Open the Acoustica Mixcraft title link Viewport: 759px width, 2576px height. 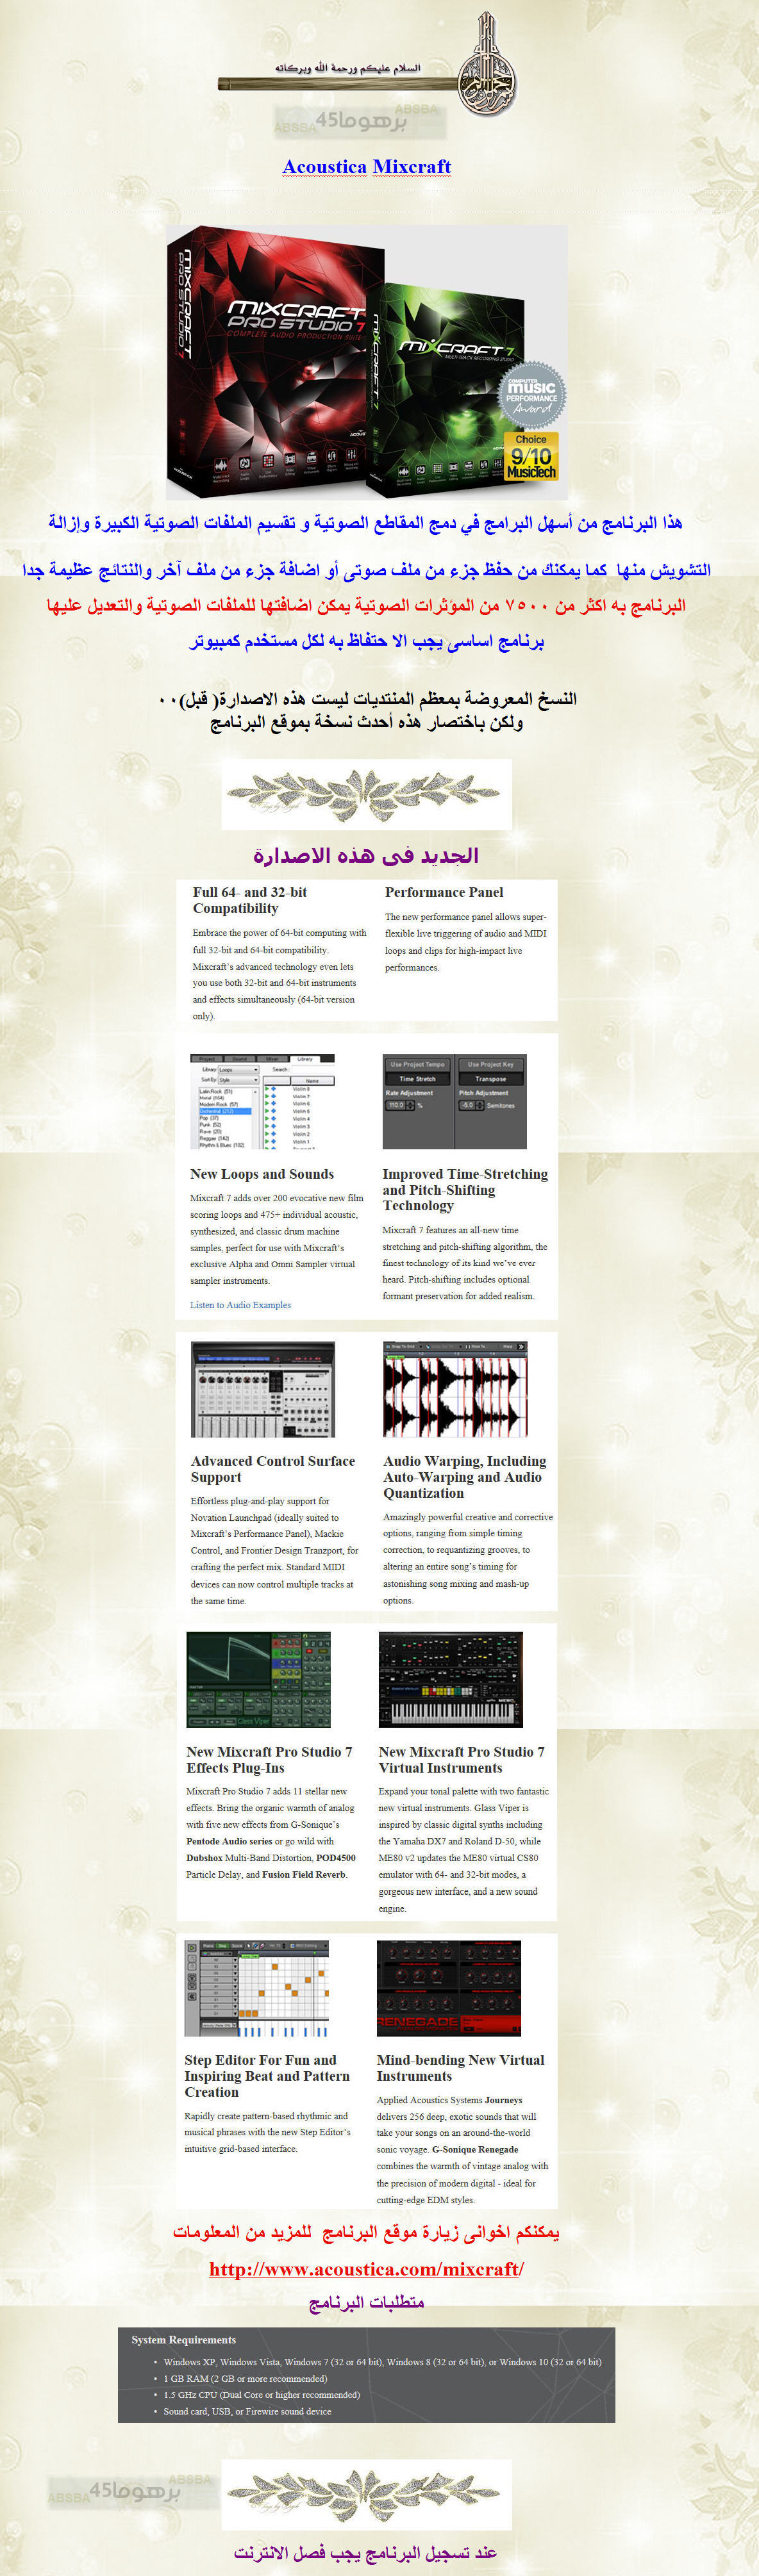[x=366, y=167]
